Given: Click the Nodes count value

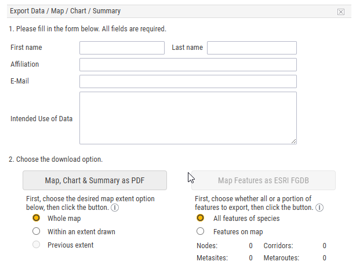Looking at the screenshot, I should click(250, 246).
